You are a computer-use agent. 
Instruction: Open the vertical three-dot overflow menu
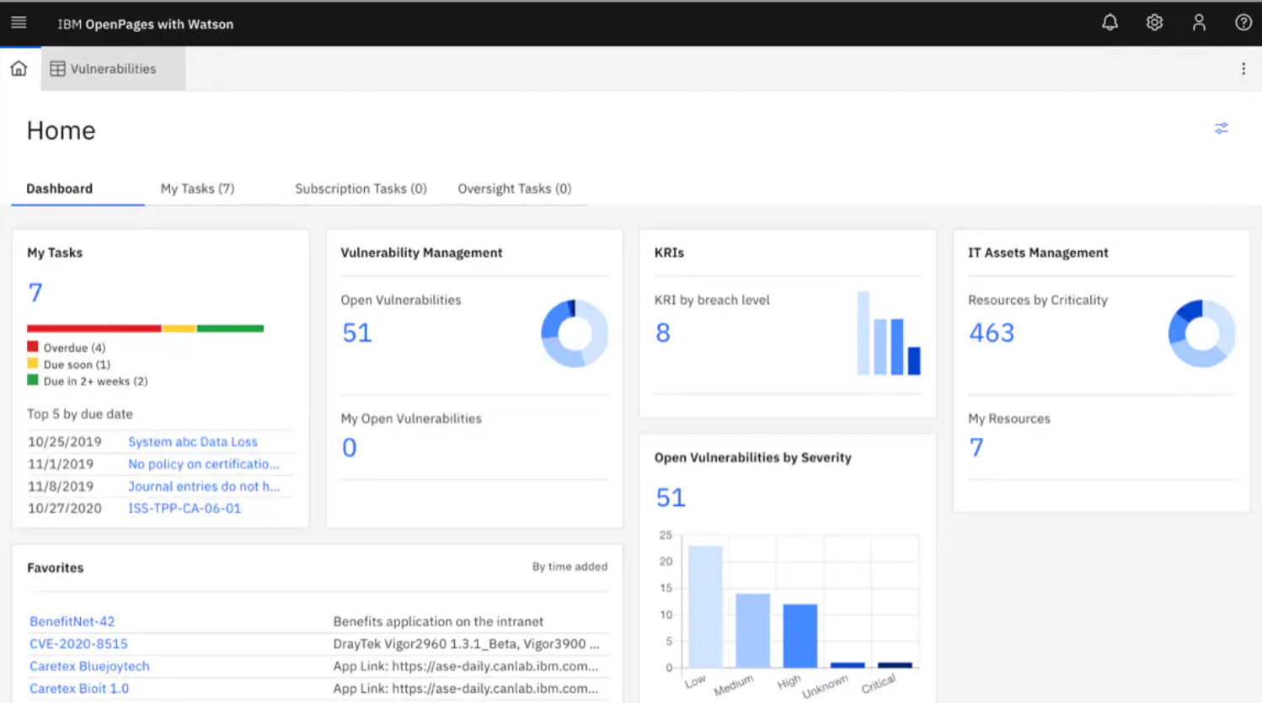point(1243,69)
